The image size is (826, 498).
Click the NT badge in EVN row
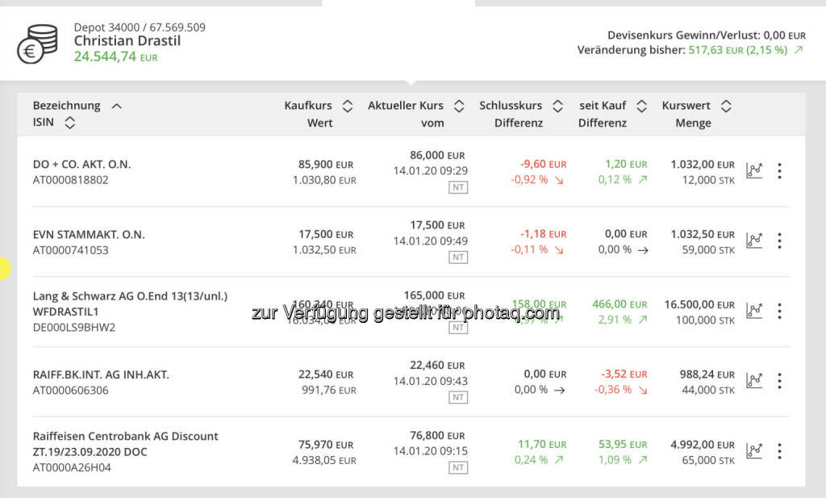(458, 257)
